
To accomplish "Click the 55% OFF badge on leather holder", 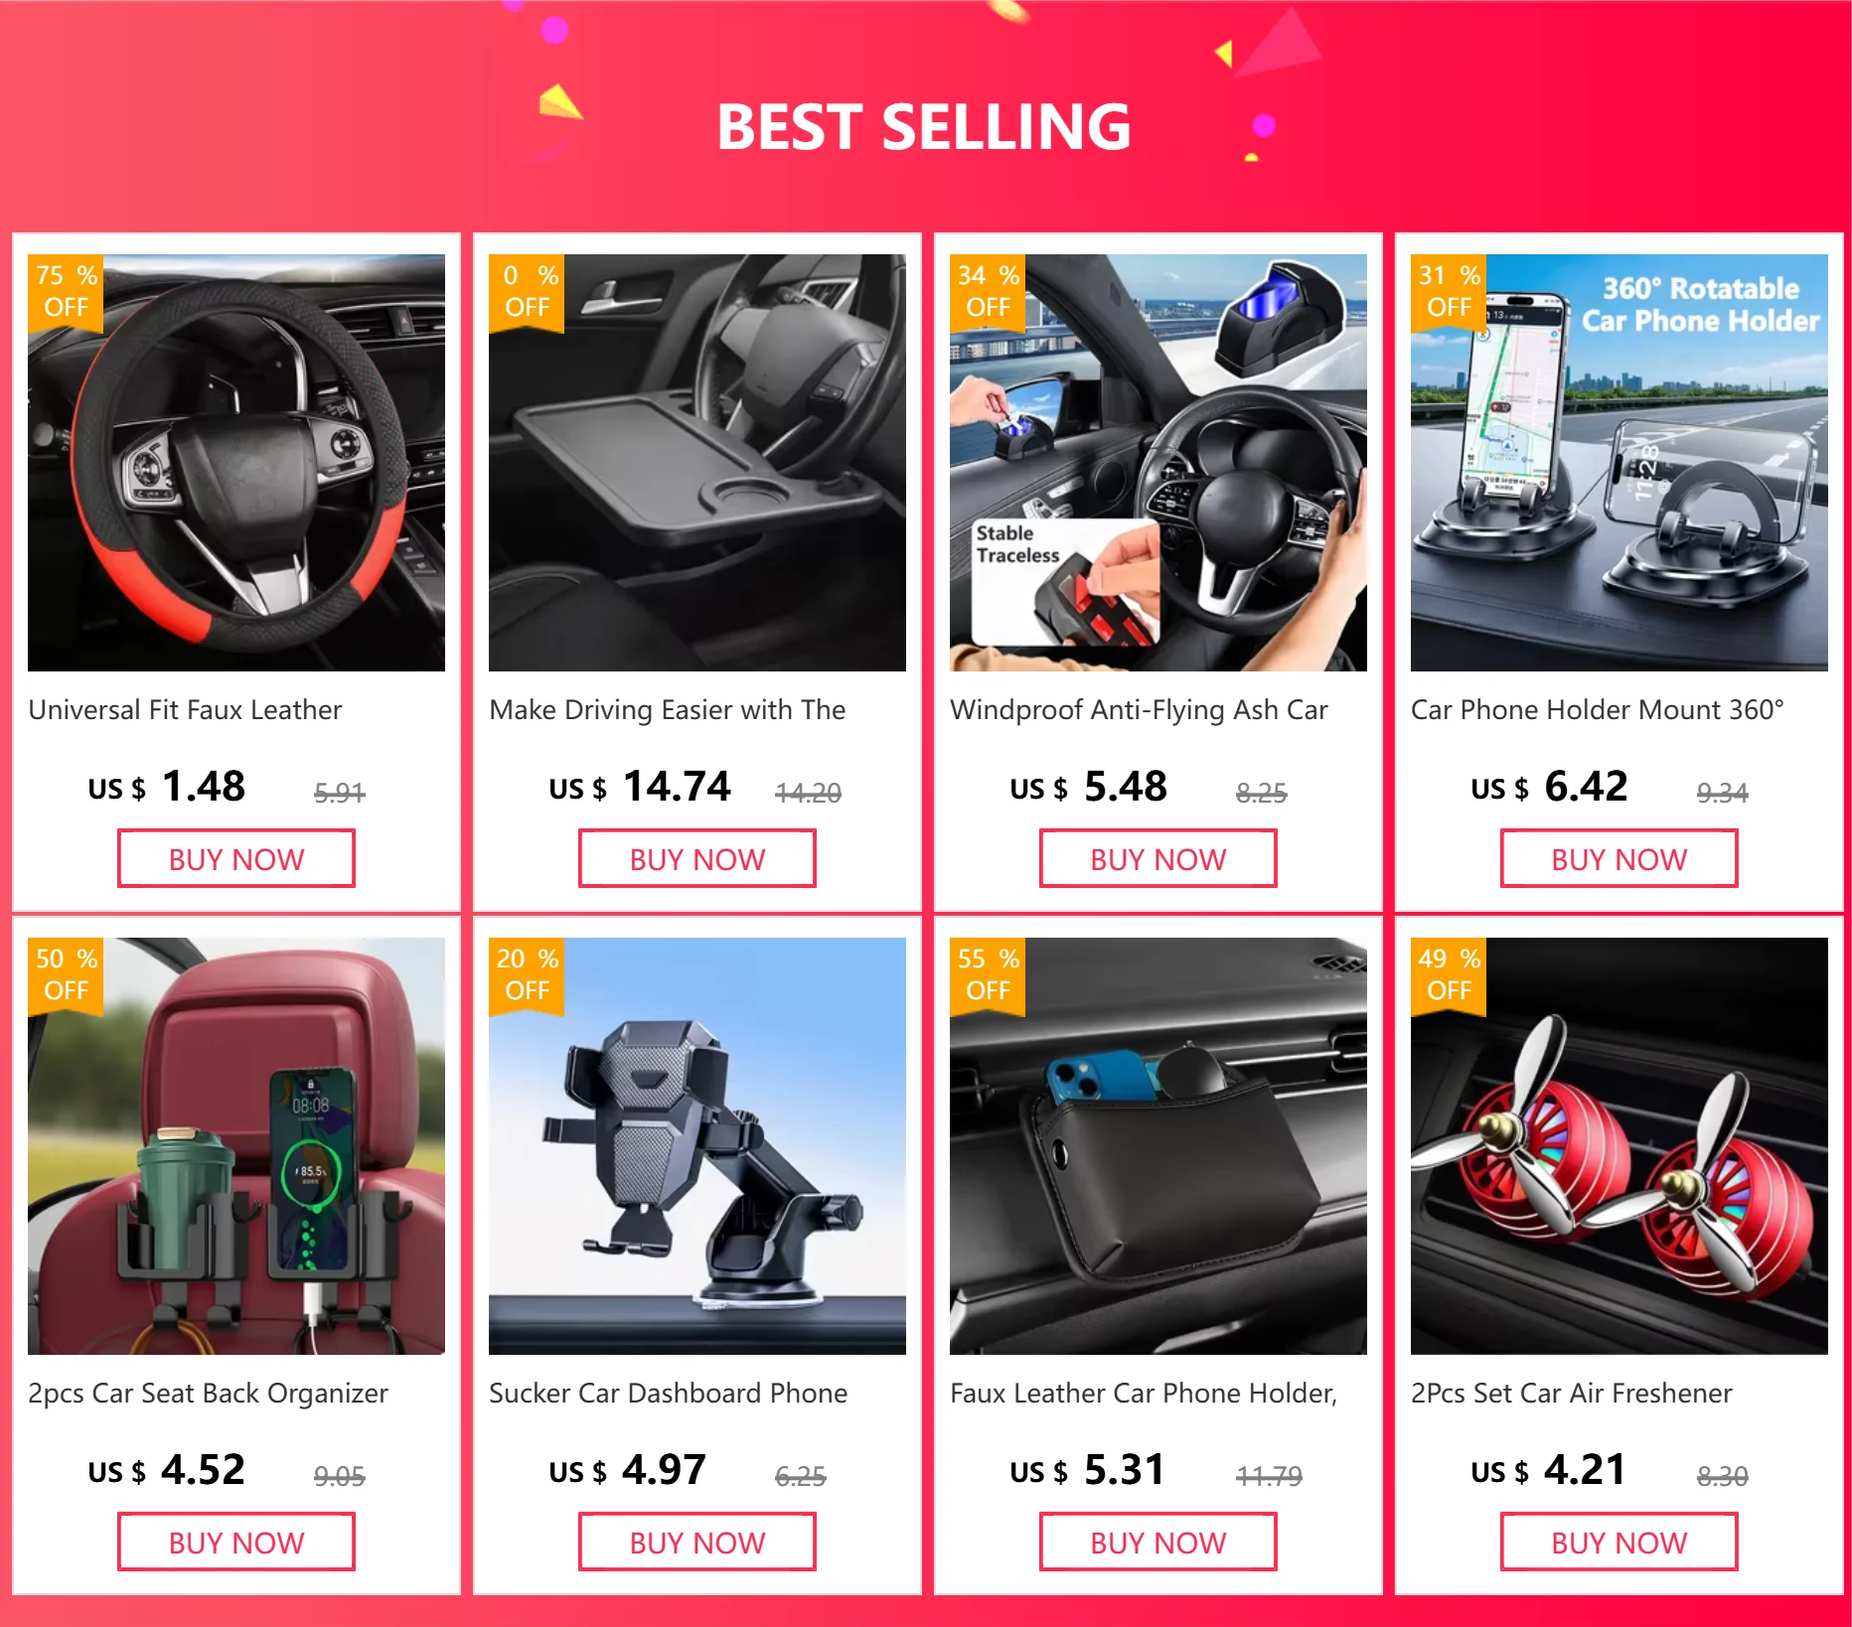I will 988,974.
